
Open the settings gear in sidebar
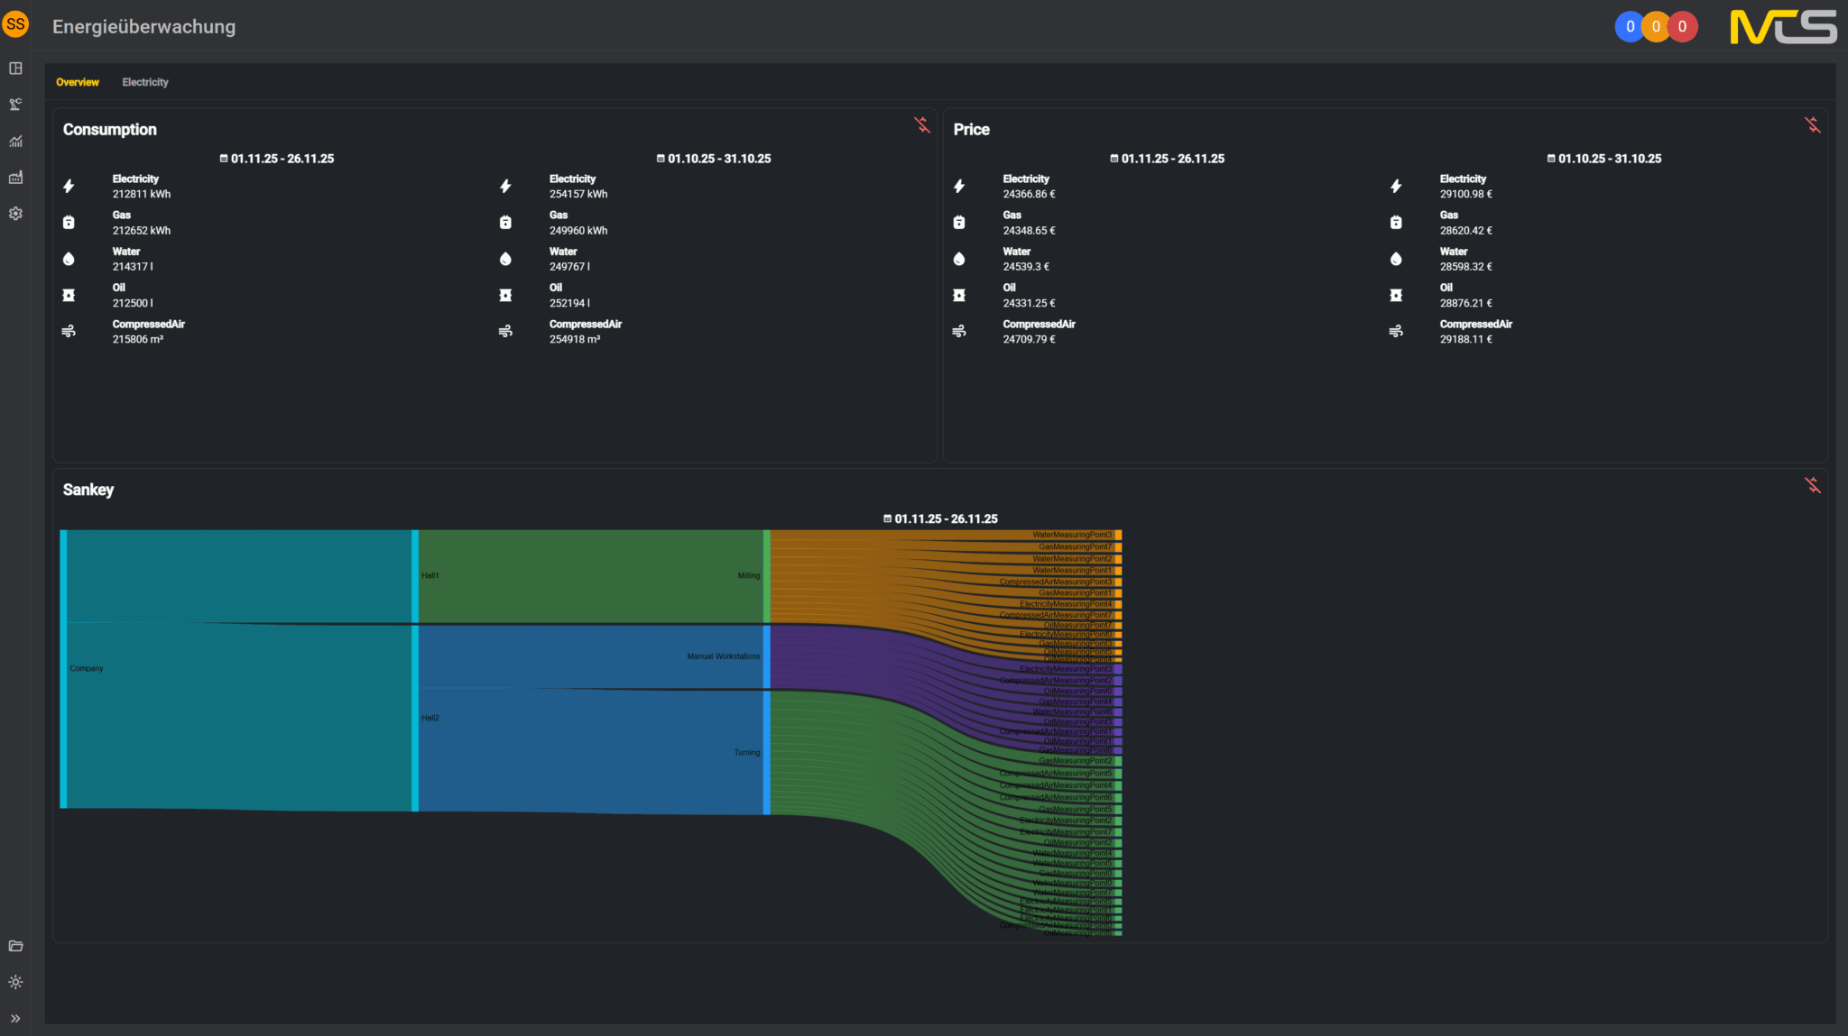(x=15, y=214)
